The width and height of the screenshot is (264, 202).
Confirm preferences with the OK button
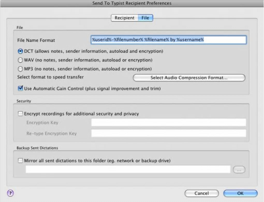240,193
